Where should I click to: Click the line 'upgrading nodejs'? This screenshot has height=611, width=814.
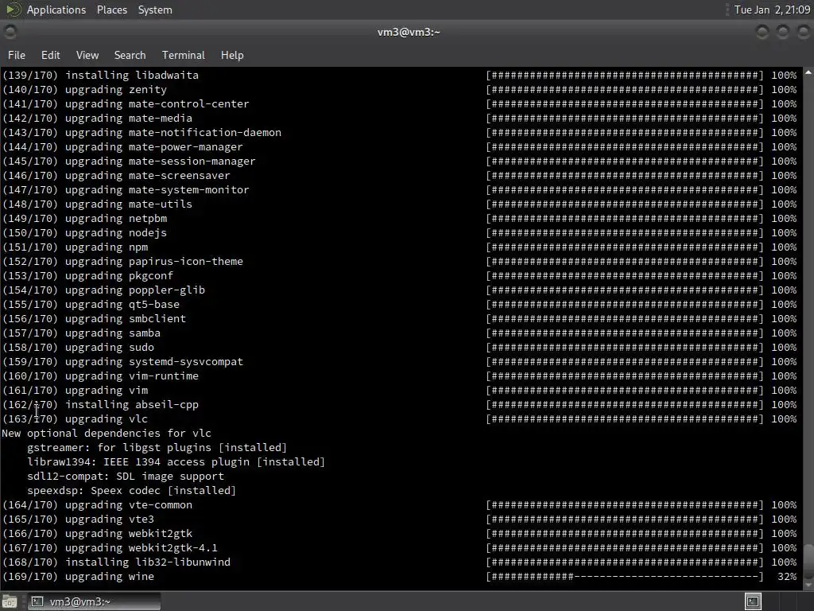pyautogui.click(x=84, y=233)
